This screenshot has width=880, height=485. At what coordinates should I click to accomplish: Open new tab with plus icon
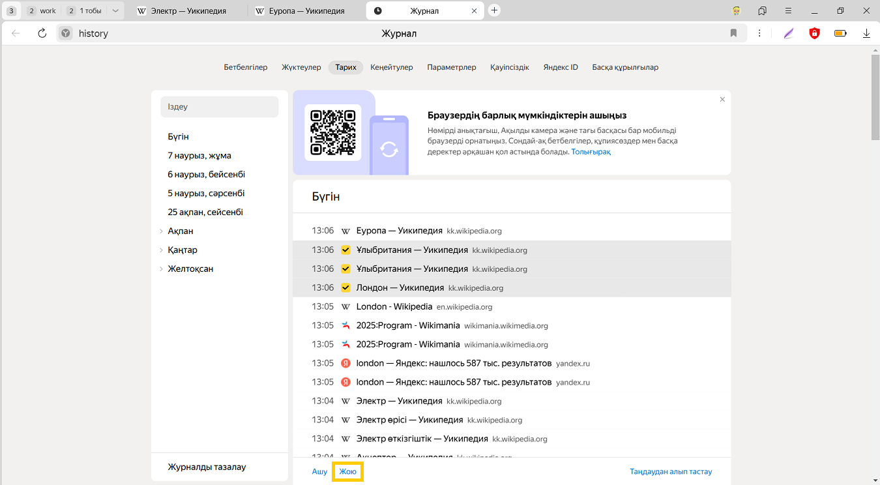coord(494,10)
